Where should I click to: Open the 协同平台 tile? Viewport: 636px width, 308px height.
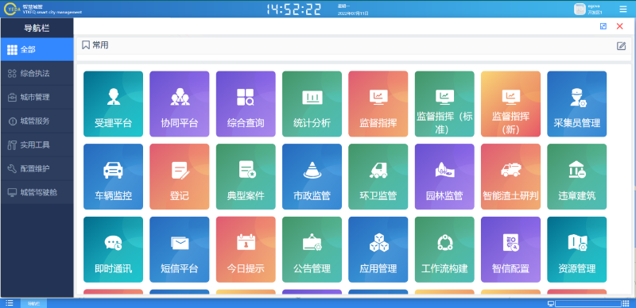pos(180,104)
